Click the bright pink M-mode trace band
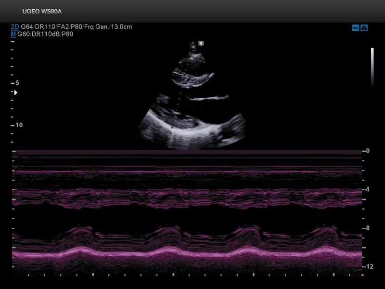 coord(188,253)
